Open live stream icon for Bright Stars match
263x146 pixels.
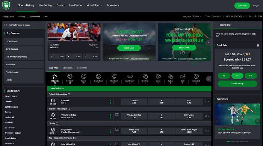click(x=117, y=129)
